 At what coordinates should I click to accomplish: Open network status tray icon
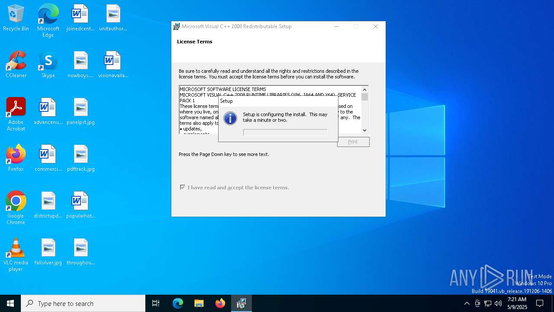(x=488, y=303)
